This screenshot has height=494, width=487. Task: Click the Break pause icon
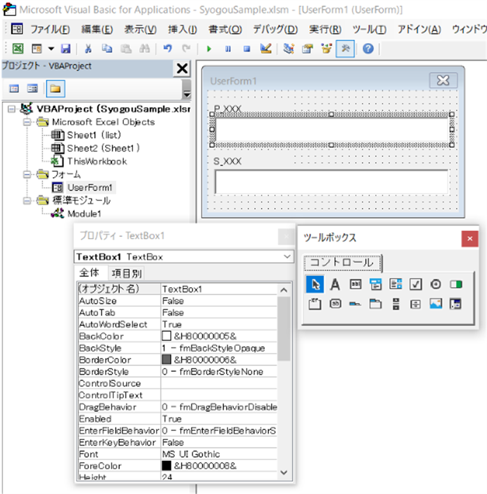pyautogui.click(x=228, y=49)
